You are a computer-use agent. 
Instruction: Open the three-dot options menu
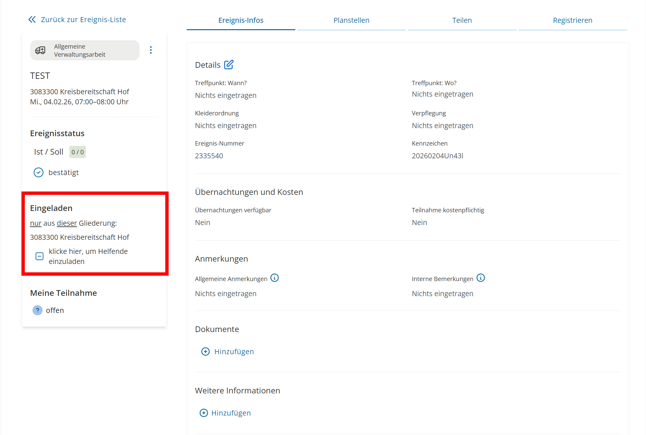pyautogui.click(x=151, y=50)
